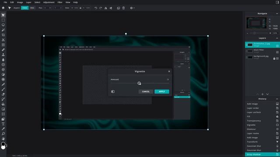Select the Blur droplet tool
This screenshot has height=157, width=280.
[3, 60]
